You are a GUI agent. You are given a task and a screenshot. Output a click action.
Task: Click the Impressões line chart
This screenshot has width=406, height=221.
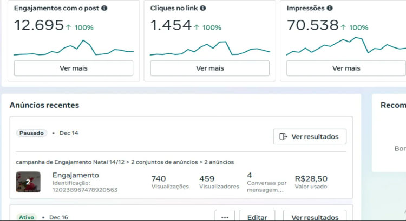[346, 46]
